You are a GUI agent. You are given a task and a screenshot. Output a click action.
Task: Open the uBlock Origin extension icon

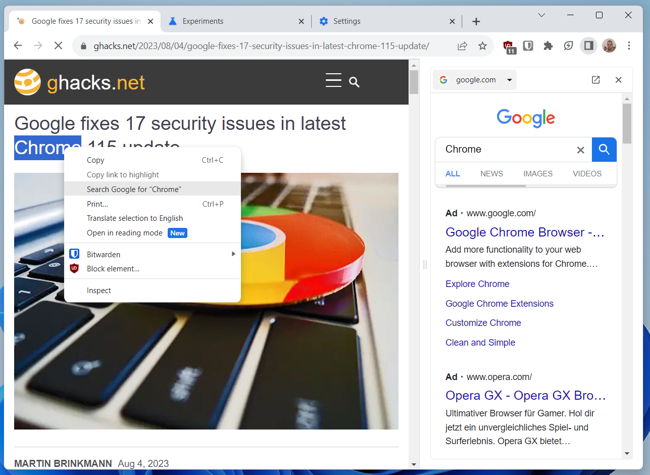coord(509,46)
